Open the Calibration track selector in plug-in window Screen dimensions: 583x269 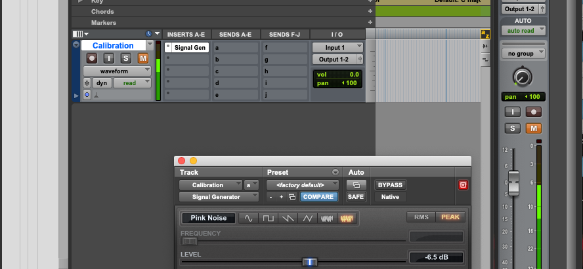(x=211, y=185)
